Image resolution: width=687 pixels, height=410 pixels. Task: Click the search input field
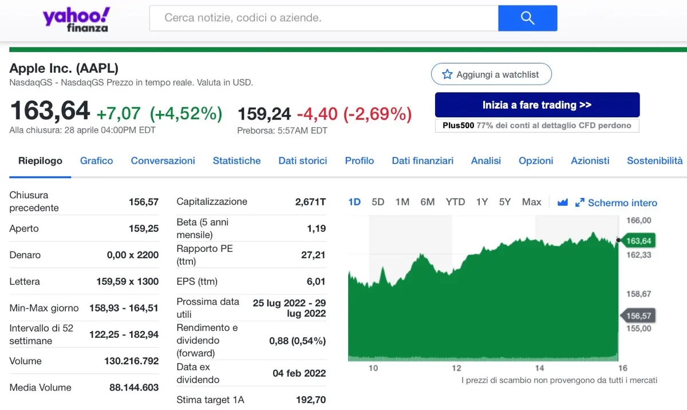pyautogui.click(x=323, y=18)
